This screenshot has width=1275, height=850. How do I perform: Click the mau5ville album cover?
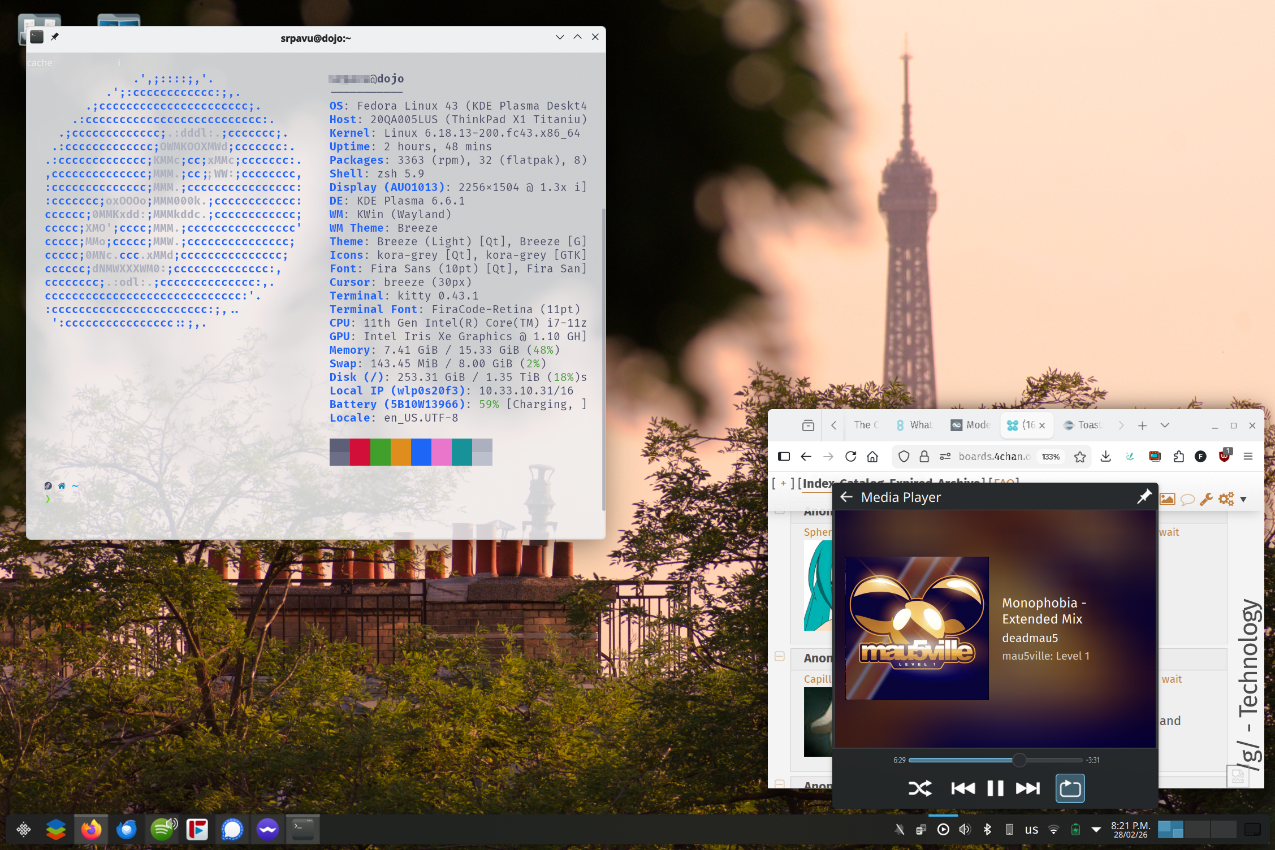[917, 628]
